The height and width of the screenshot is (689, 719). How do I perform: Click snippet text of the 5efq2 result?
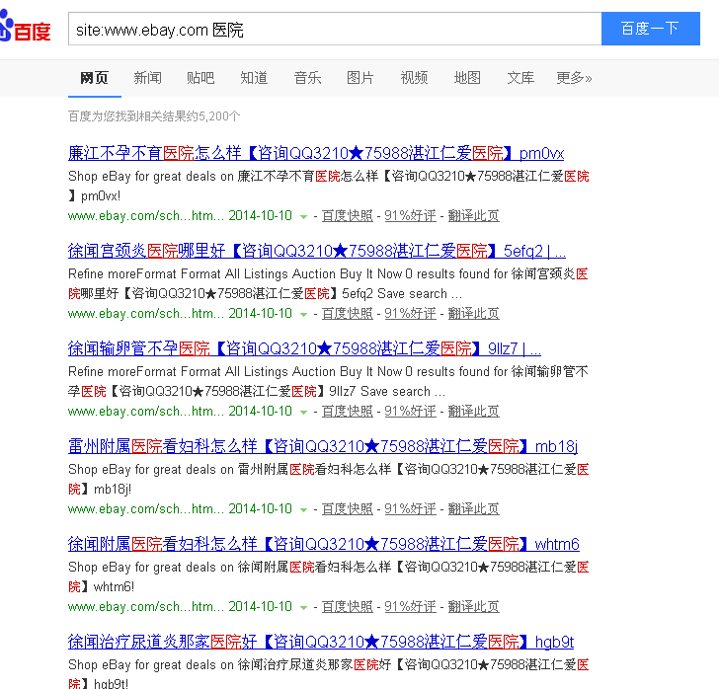[x=328, y=283]
